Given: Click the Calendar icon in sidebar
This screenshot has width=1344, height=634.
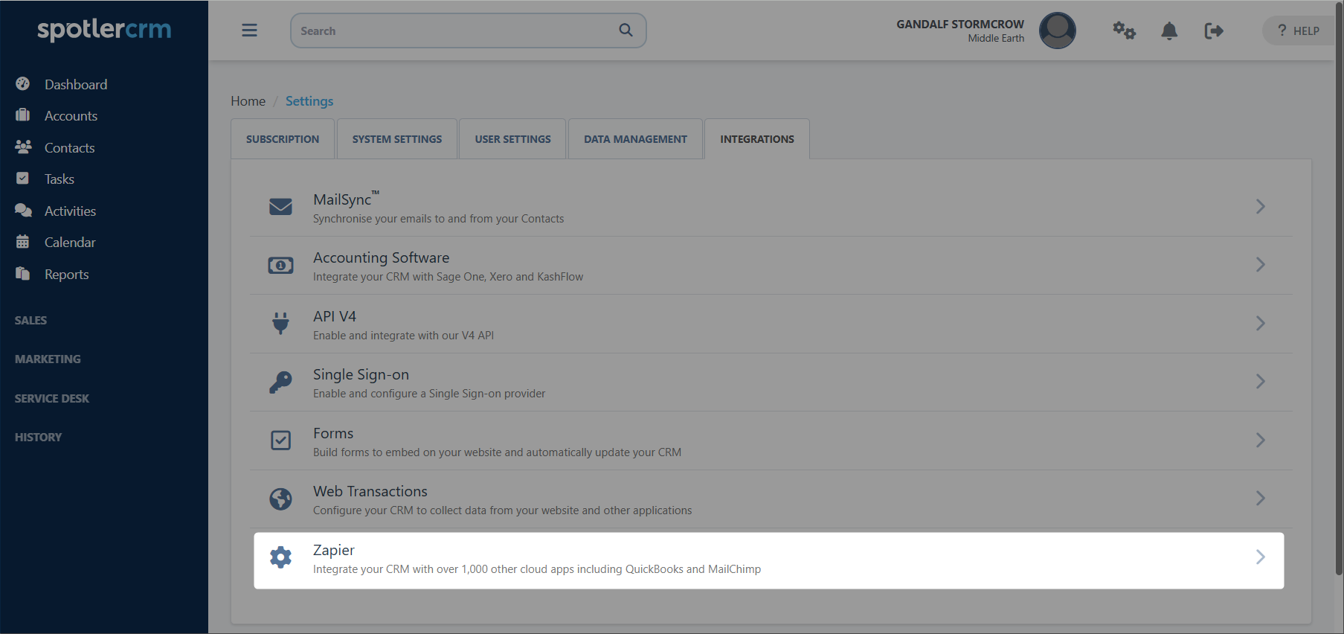Looking at the screenshot, I should 23,242.
